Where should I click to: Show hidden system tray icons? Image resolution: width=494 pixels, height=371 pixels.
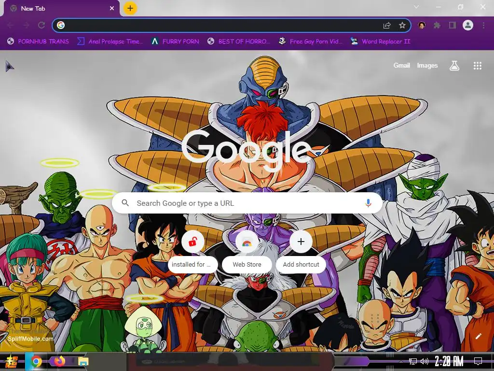pos(401,361)
